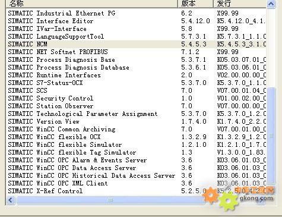
Task: Select the SIMATIC X-Ref Control row
Action: (136, 191)
